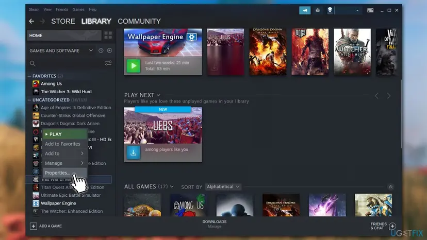Open The Witcher Wild Hunt cover art
The width and height of the screenshot is (427, 240).
click(x=352, y=52)
